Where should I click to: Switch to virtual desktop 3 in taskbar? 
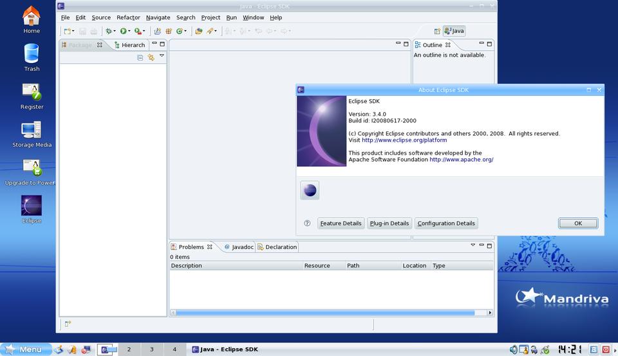(x=152, y=349)
